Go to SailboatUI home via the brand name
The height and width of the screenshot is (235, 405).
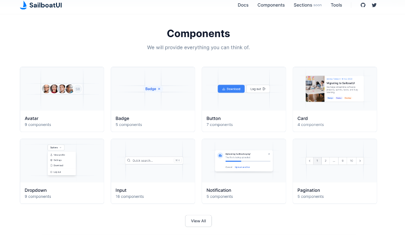46,5
